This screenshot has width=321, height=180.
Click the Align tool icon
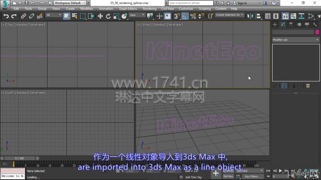click(x=258, y=16)
